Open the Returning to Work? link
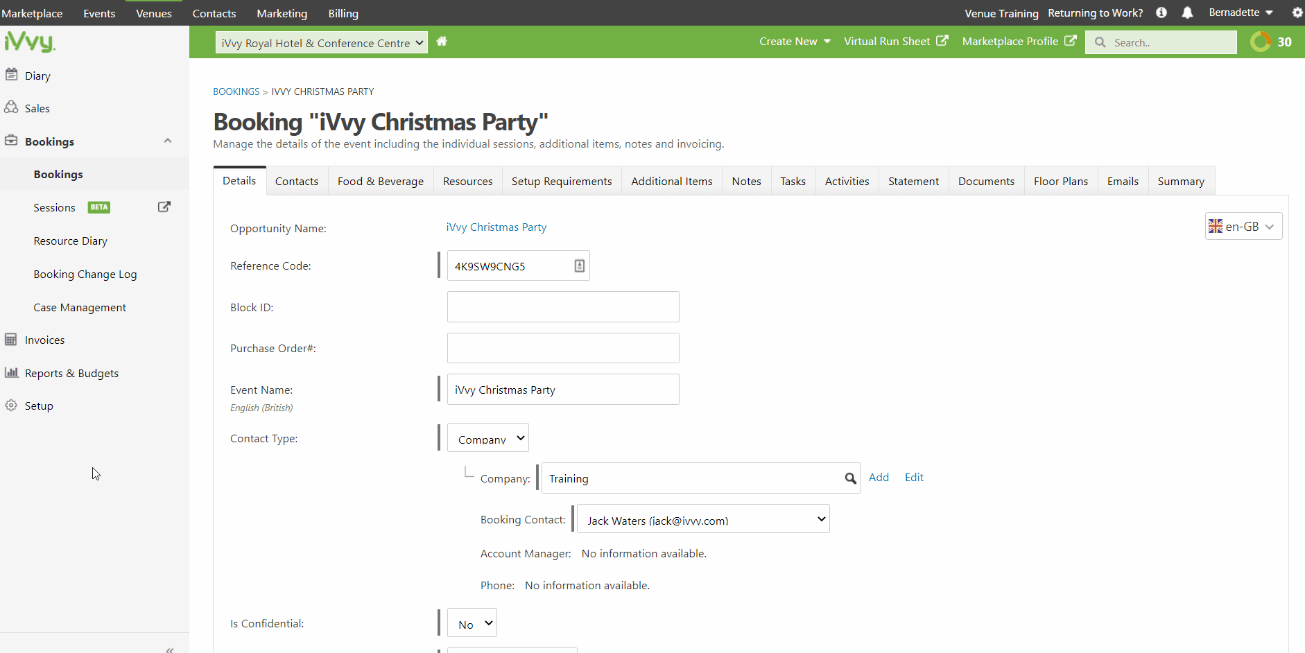The width and height of the screenshot is (1305, 653). coord(1096,12)
